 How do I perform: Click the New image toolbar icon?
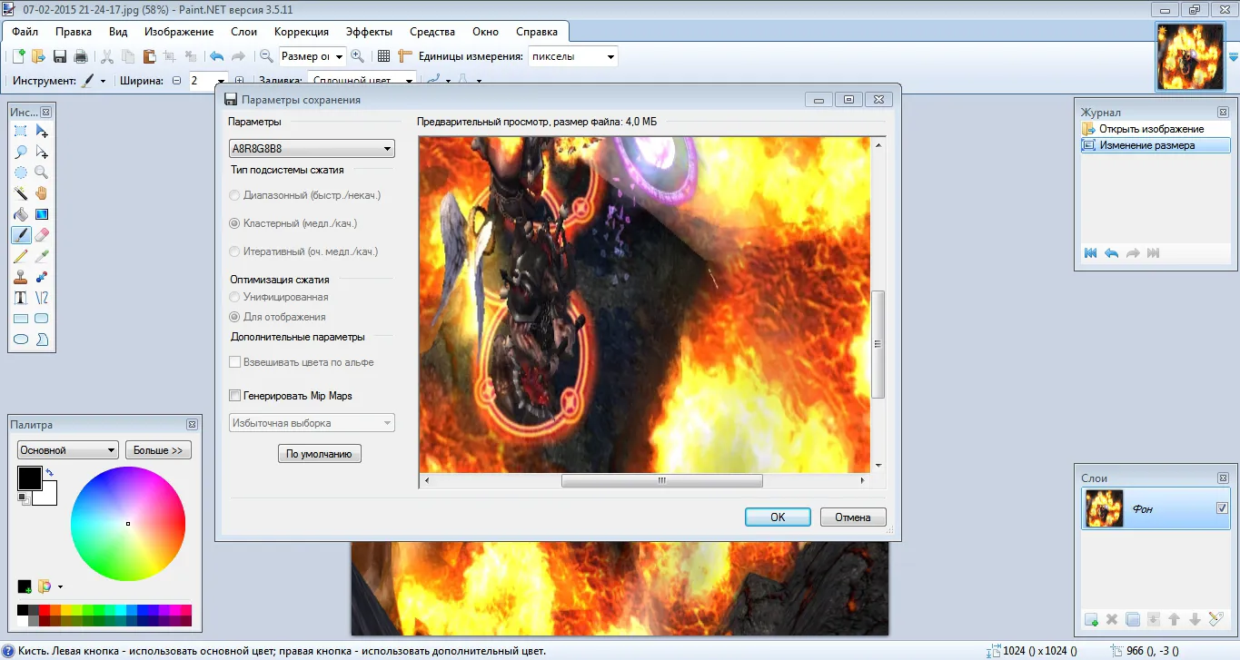tap(18, 56)
